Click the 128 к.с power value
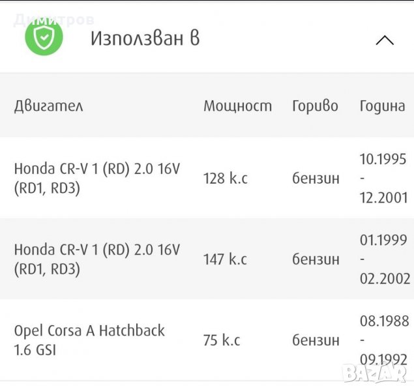414x391 pixels. tap(225, 178)
